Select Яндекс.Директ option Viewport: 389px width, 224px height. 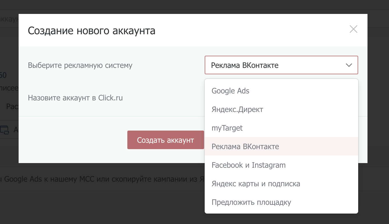(x=281, y=109)
